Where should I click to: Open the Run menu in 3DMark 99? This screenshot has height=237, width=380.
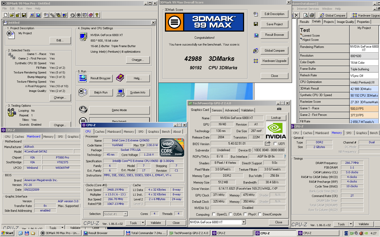[20, 8]
